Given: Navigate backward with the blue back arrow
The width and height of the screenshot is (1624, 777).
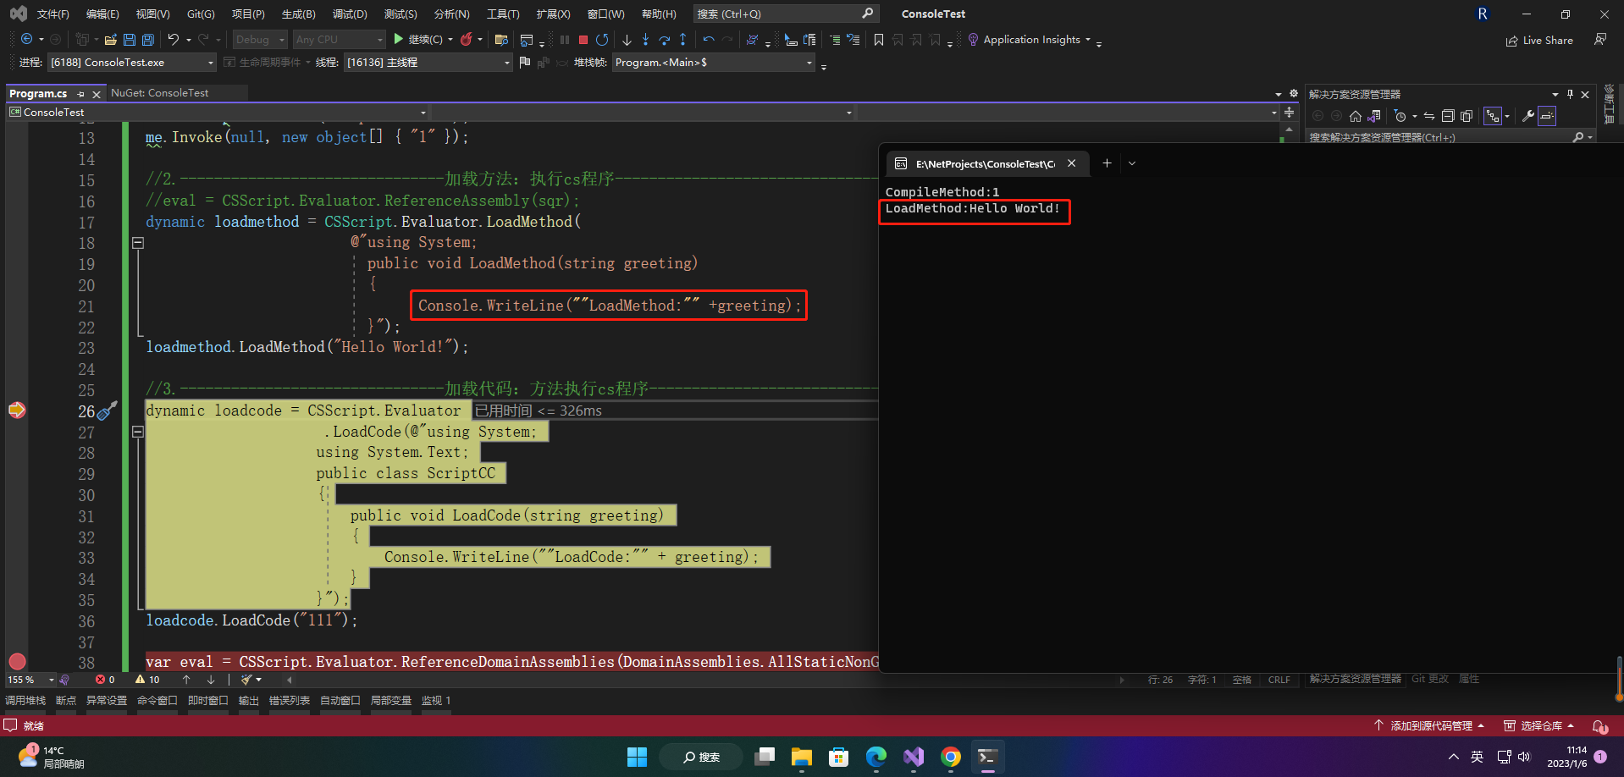Looking at the screenshot, I should [x=27, y=40].
